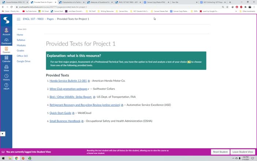Close the Provided Texts for Project tab
Image resolution: width=257 pixels, height=161 pixels.
pos(55,2)
